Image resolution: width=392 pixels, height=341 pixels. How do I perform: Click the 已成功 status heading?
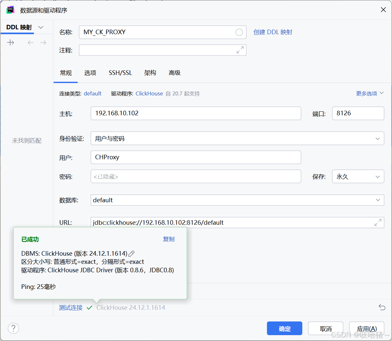tap(30, 239)
